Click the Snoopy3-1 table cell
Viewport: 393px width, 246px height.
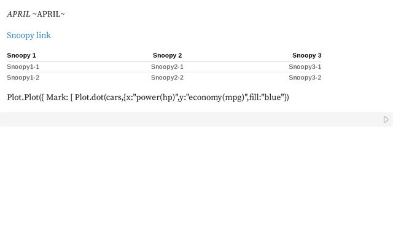305,66
